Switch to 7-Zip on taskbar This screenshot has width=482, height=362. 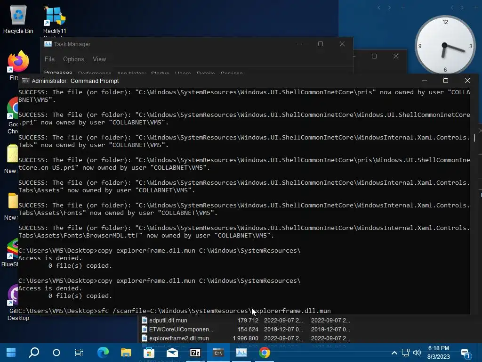(195, 353)
